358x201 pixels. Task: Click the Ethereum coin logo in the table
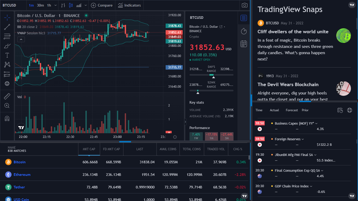(8, 175)
